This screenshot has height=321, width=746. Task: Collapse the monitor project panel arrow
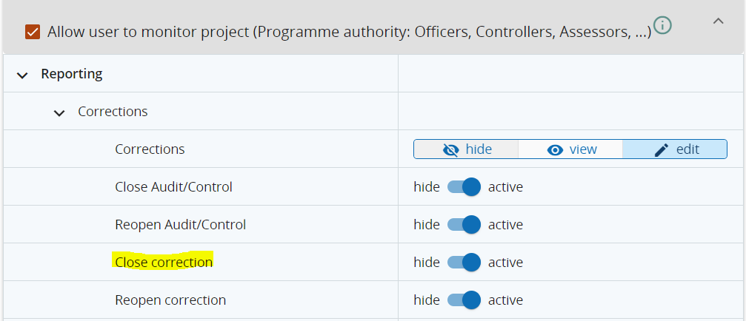point(718,21)
